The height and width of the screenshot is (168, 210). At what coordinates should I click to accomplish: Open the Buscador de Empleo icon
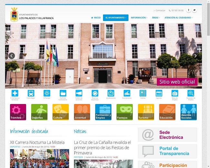point(191,93)
